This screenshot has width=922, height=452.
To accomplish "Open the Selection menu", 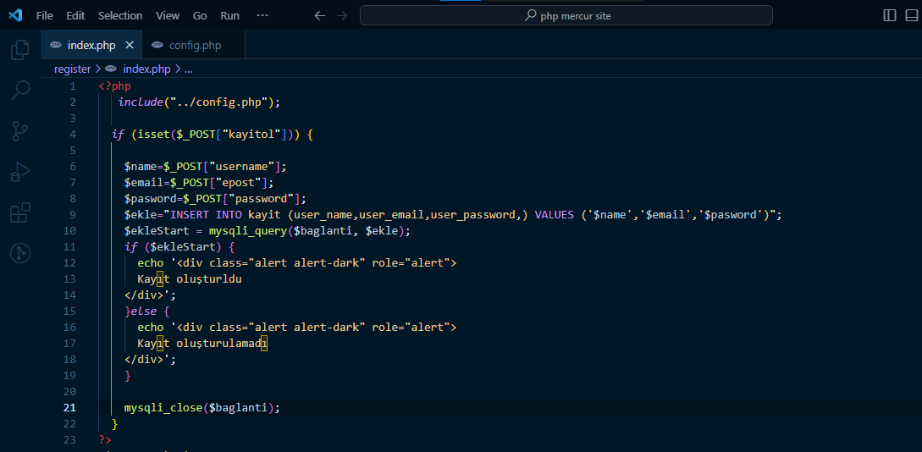I will (x=120, y=15).
